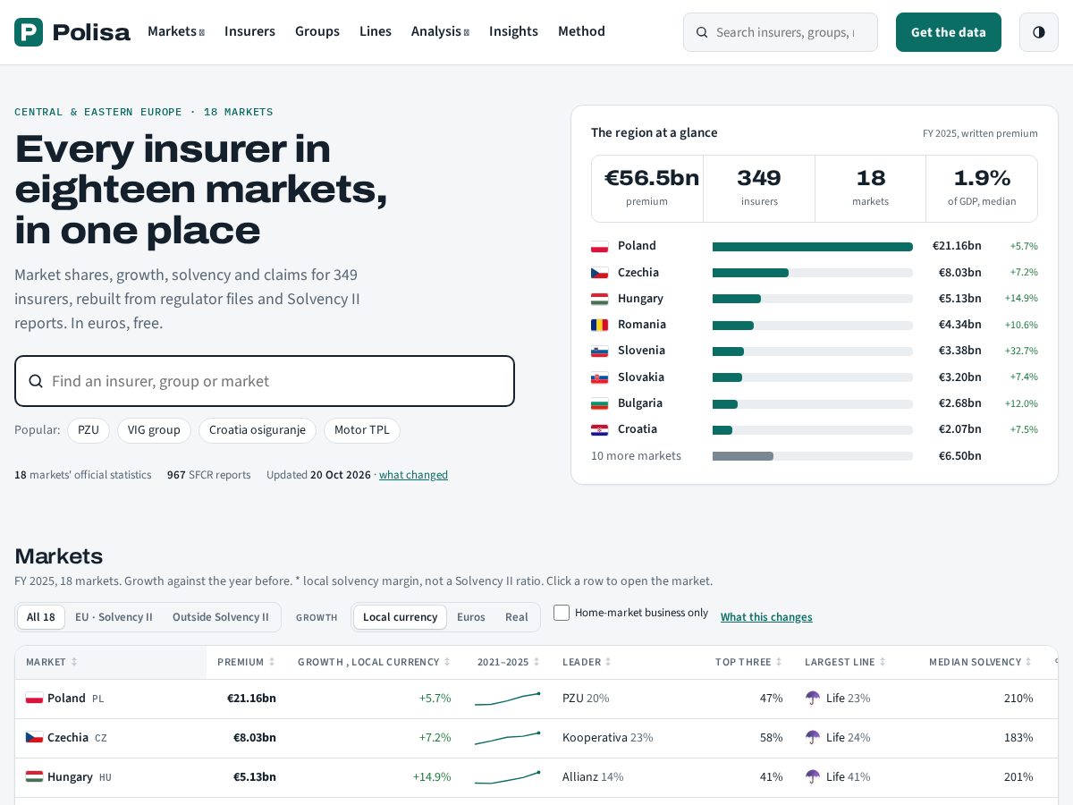Sort by Top three column
The height and width of the screenshot is (805, 1073).
[x=748, y=663]
